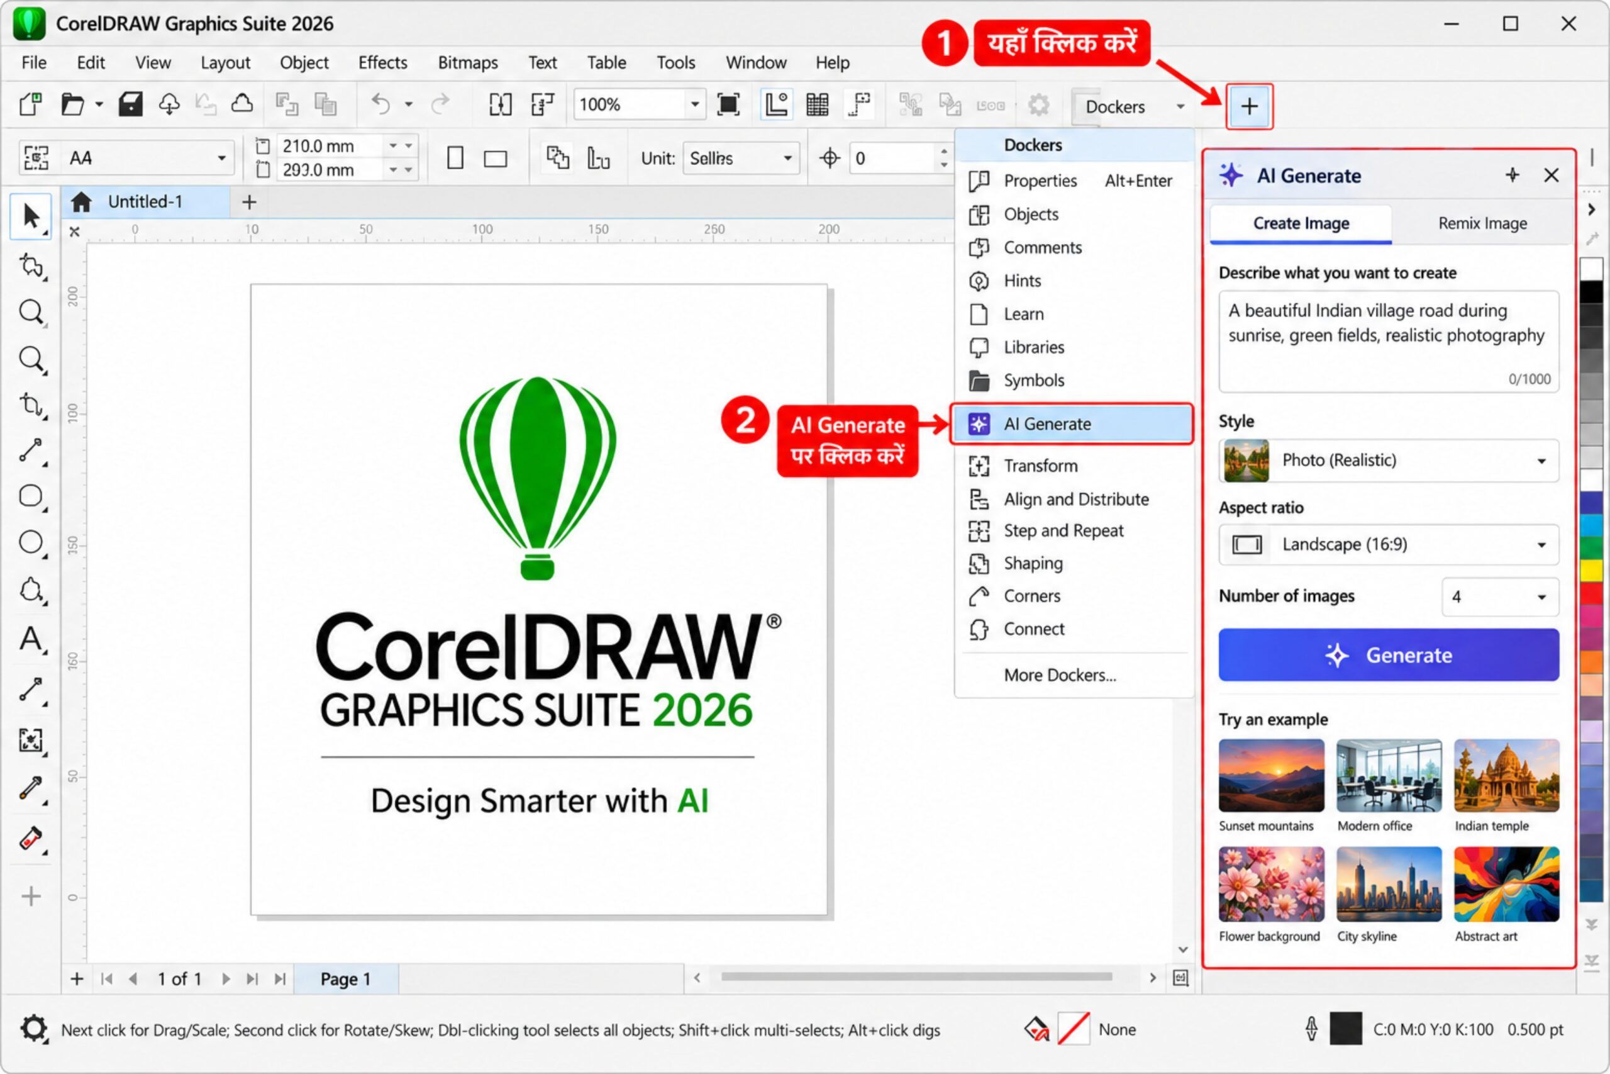Expand the Dockers dropdown arrow
1610x1074 pixels.
click(1180, 106)
